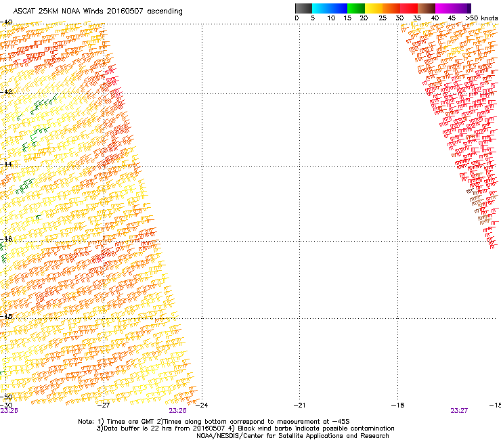
Task: Click the brown 35-40 knots color band
Action: 427,8
